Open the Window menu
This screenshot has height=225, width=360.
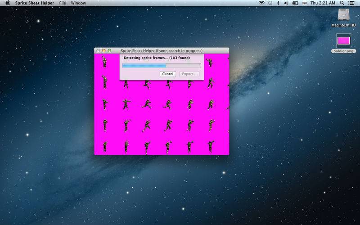pyautogui.click(x=78, y=3)
